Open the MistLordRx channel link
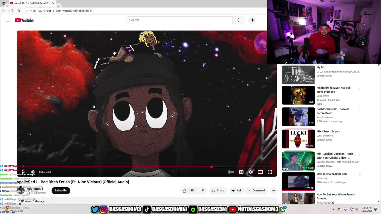Viewport: 381px width, 214px height. click(x=323, y=96)
